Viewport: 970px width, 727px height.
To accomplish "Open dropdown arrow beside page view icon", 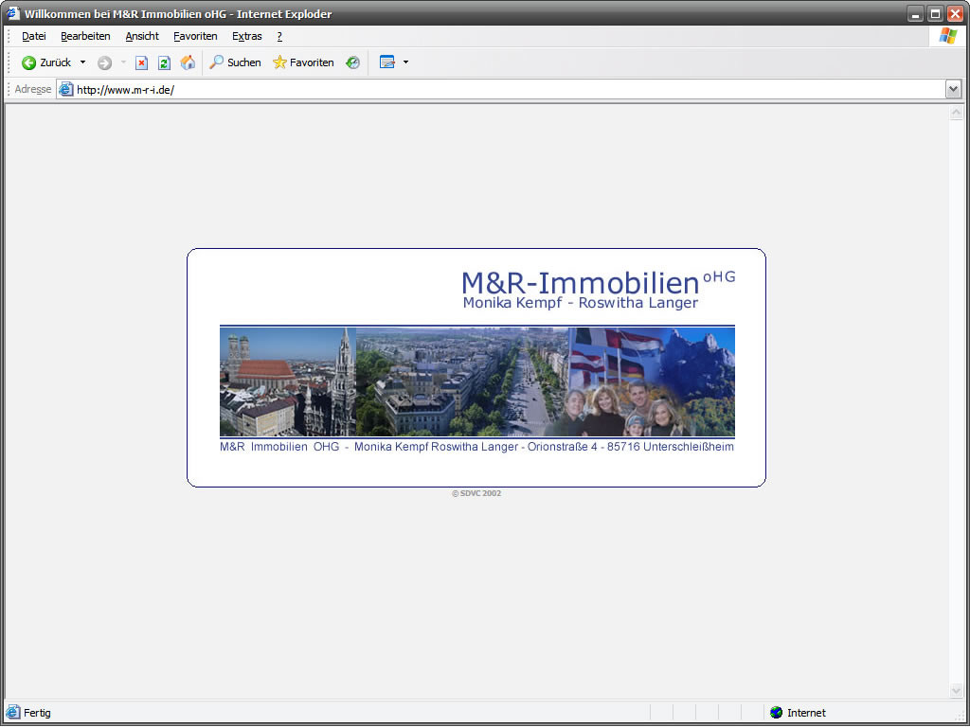I will 405,62.
